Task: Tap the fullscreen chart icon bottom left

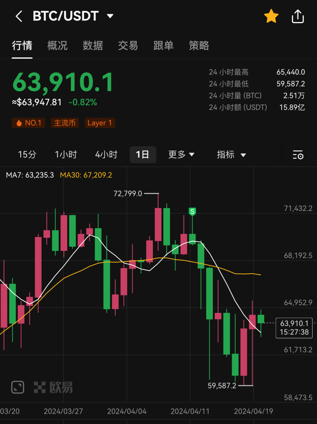Action: [18, 387]
